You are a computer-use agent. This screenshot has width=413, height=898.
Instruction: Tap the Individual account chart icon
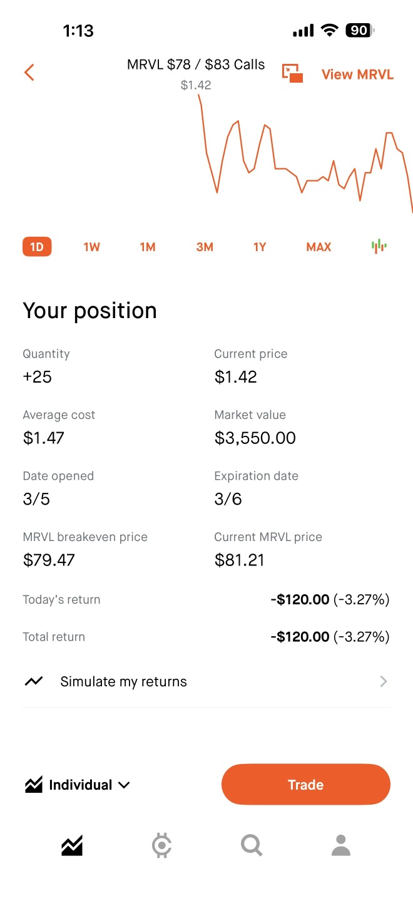(x=34, y=785)
